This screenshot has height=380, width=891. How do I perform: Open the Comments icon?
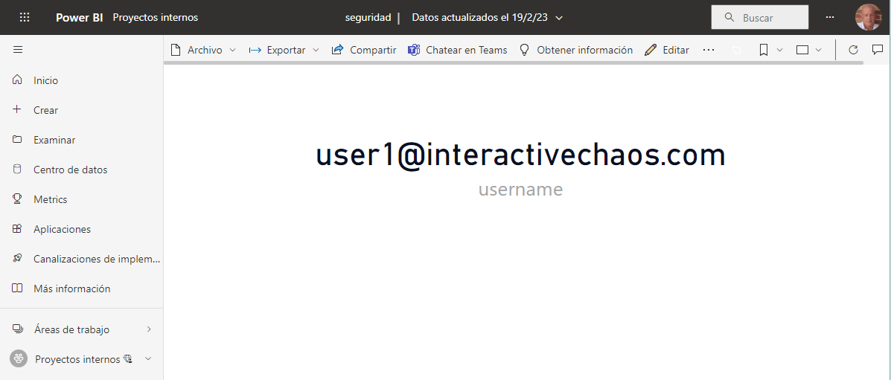[x=878, y=50]
